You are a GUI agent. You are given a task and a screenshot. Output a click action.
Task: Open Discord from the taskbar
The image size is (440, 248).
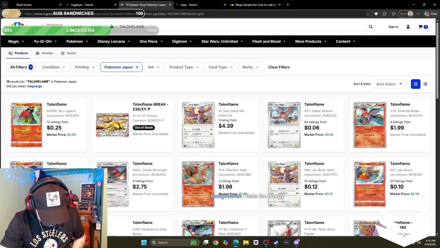coord(296,242)
